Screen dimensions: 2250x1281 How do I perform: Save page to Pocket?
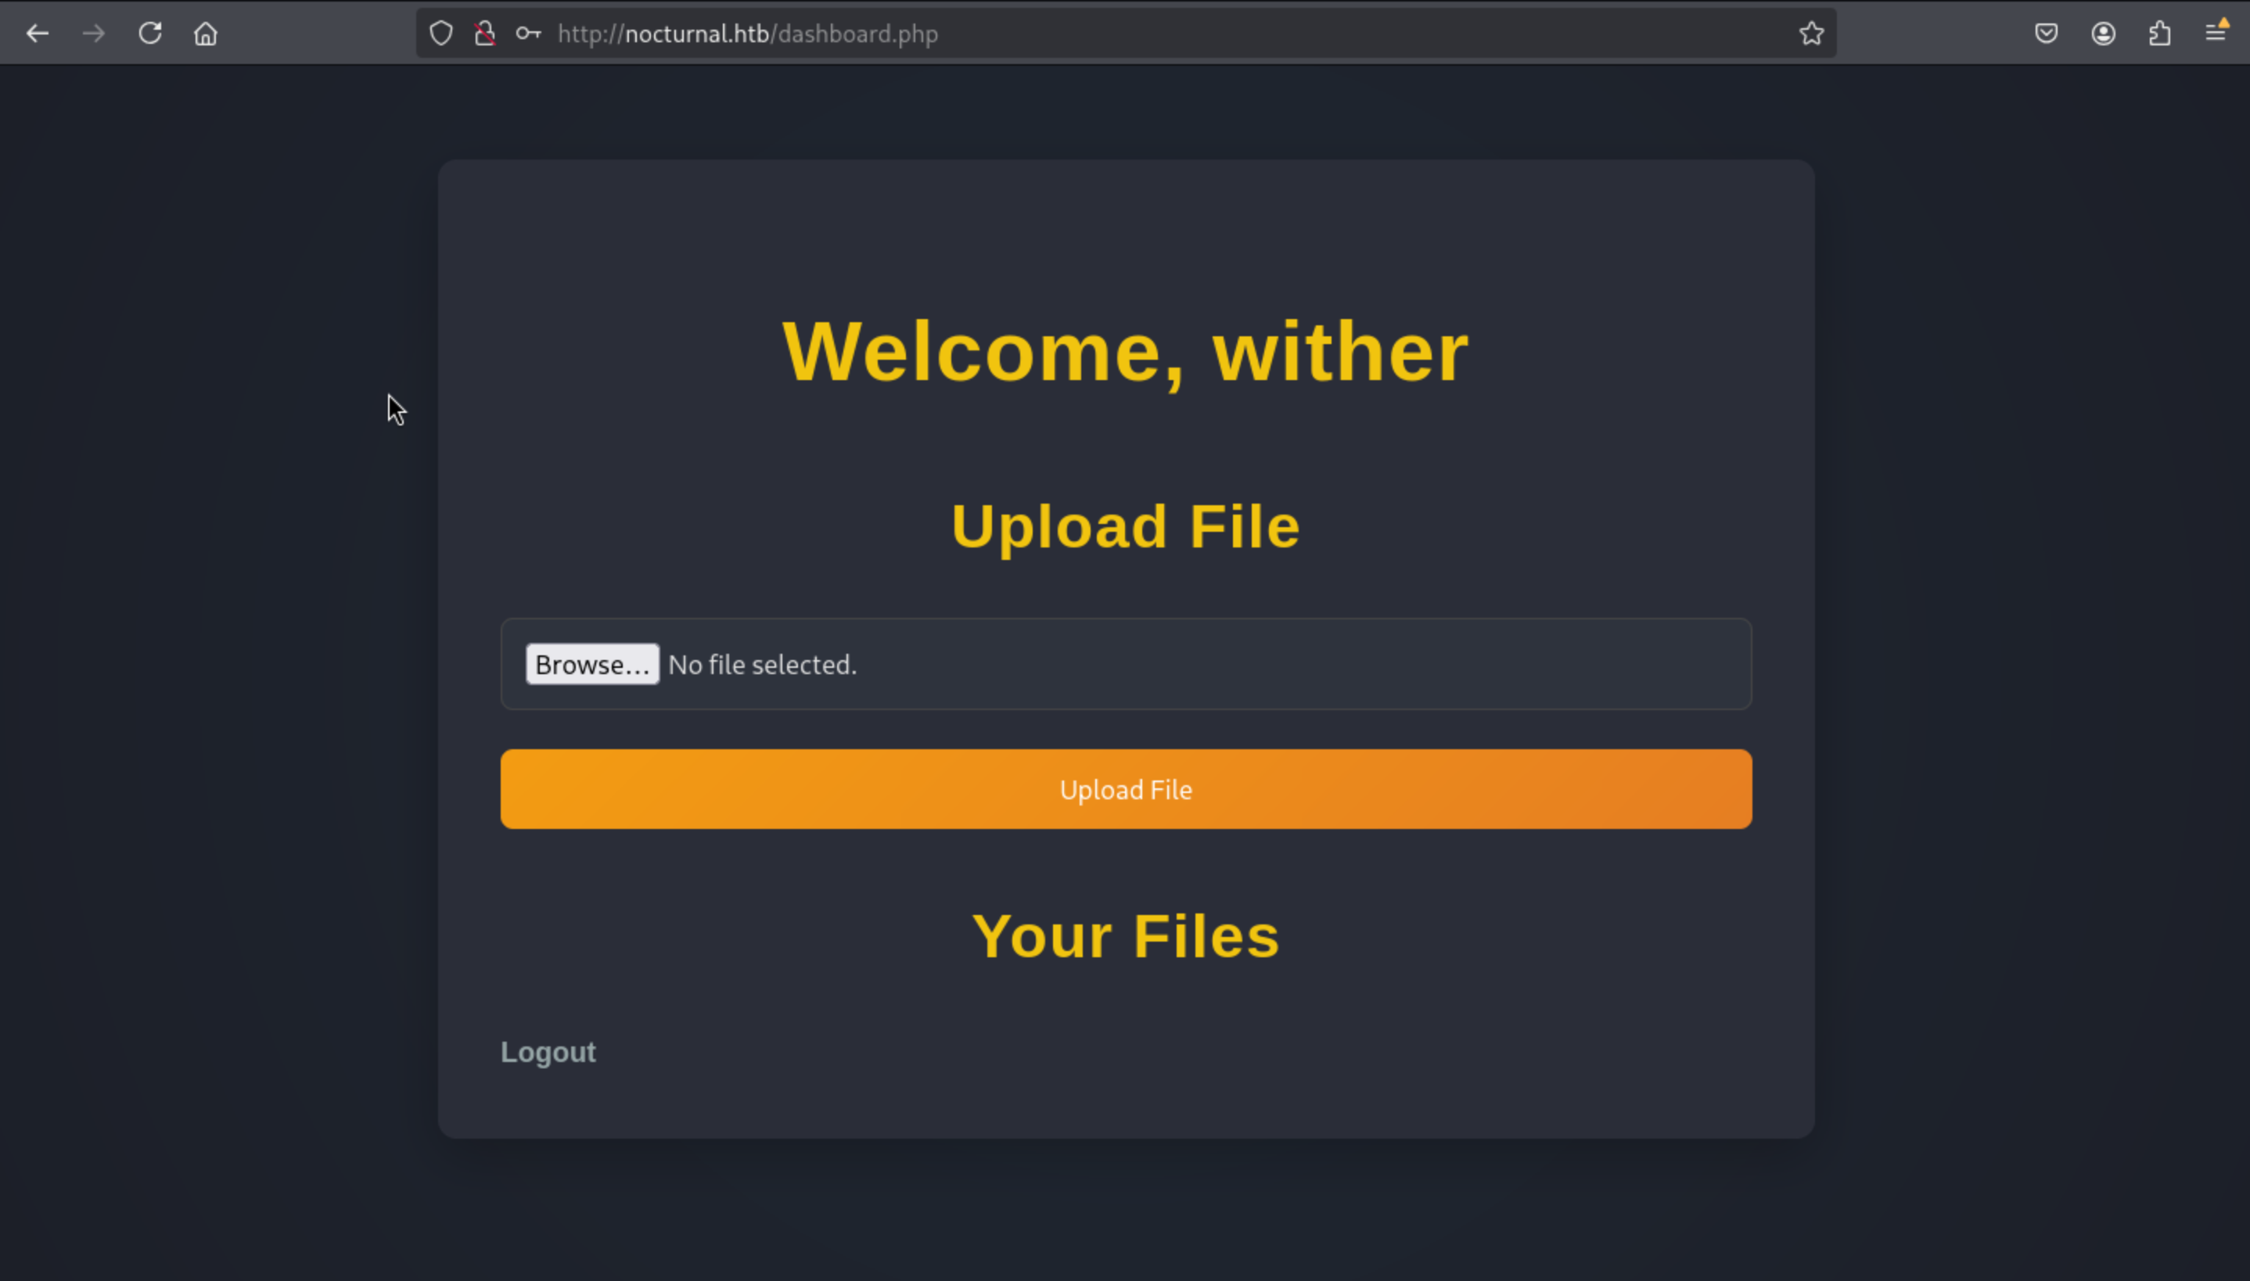tap(2046, 34)
